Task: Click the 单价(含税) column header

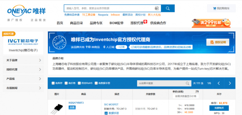Action: coord(178,92)
